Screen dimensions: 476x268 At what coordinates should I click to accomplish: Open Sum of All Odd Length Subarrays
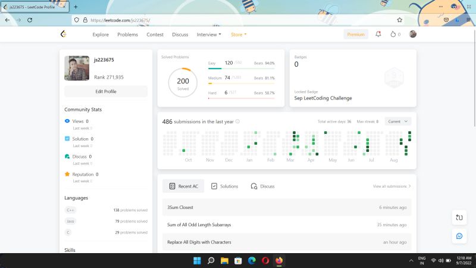pyautogui.click(x=287, y=225)
